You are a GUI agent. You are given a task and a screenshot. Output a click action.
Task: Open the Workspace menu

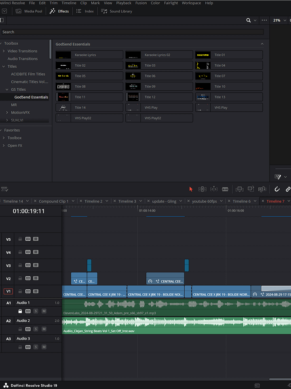pyautogui.click(x=191, y=3)
